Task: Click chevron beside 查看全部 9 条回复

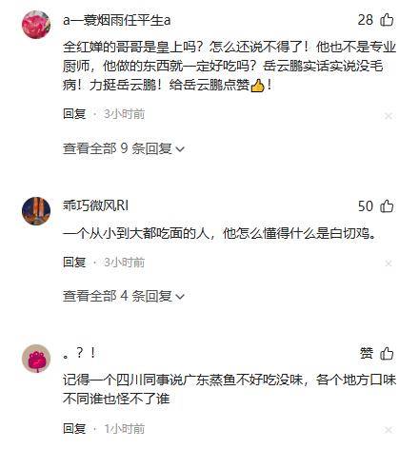Action: 180,149
